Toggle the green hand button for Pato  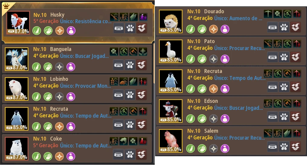(202, 59)
